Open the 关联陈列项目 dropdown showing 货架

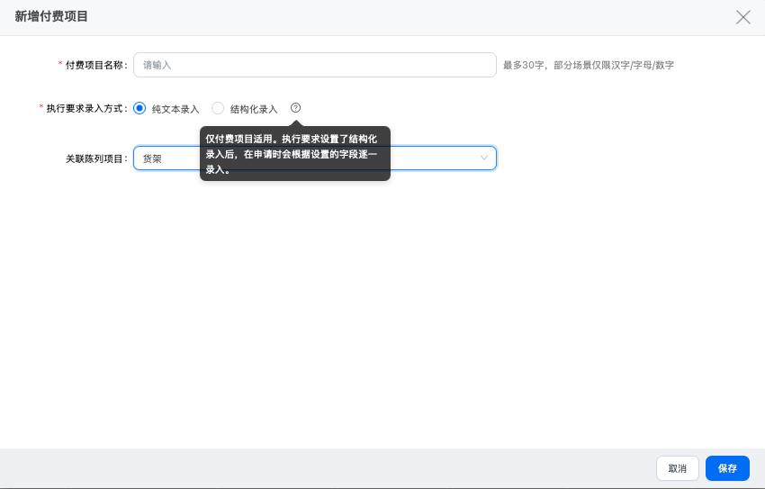(315, 158)
